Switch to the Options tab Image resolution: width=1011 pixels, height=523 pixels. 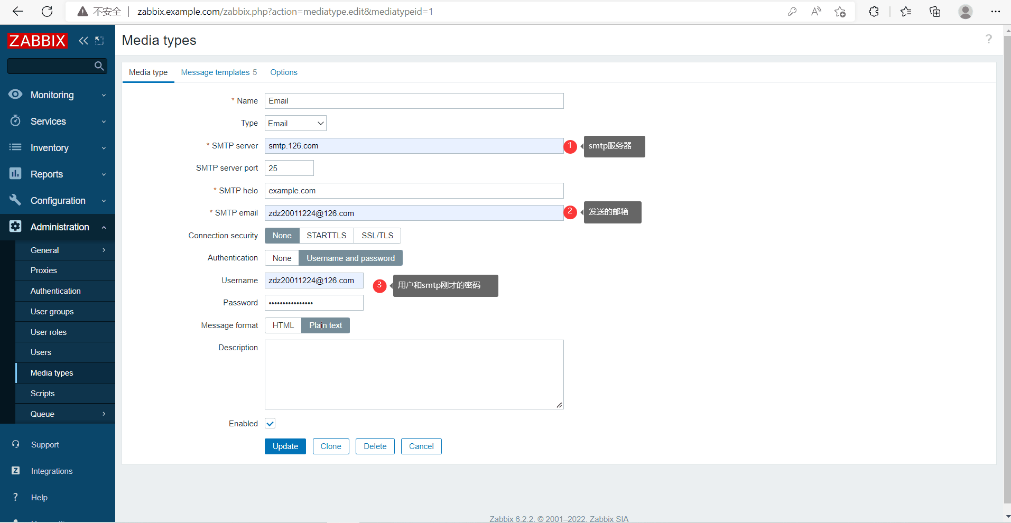[284, 72]
